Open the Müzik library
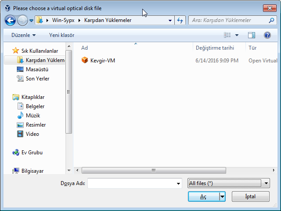The width and height of the screenshot is (281, 211). 32,116
